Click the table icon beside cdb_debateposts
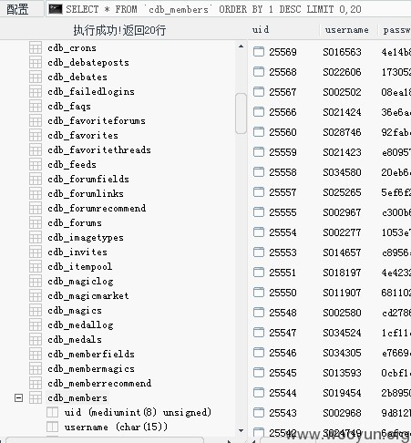Image resolution: width=411 pixels, height=443 pixels. 36,63
